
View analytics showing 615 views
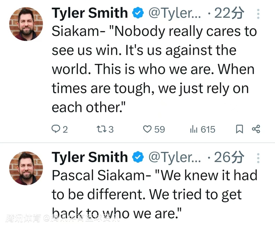[x=194, y=129]
